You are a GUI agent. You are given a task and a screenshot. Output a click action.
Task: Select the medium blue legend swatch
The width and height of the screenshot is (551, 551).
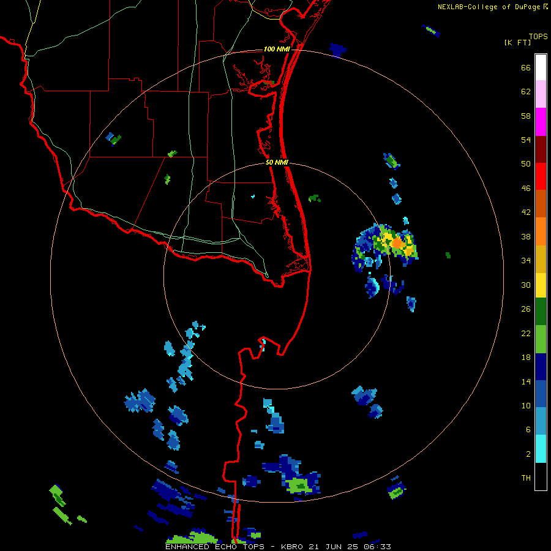(541, 394)
